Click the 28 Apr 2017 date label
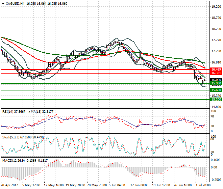The height and width of the screenshot is (189, 223). pyautogui.click(x=9, y=185)
